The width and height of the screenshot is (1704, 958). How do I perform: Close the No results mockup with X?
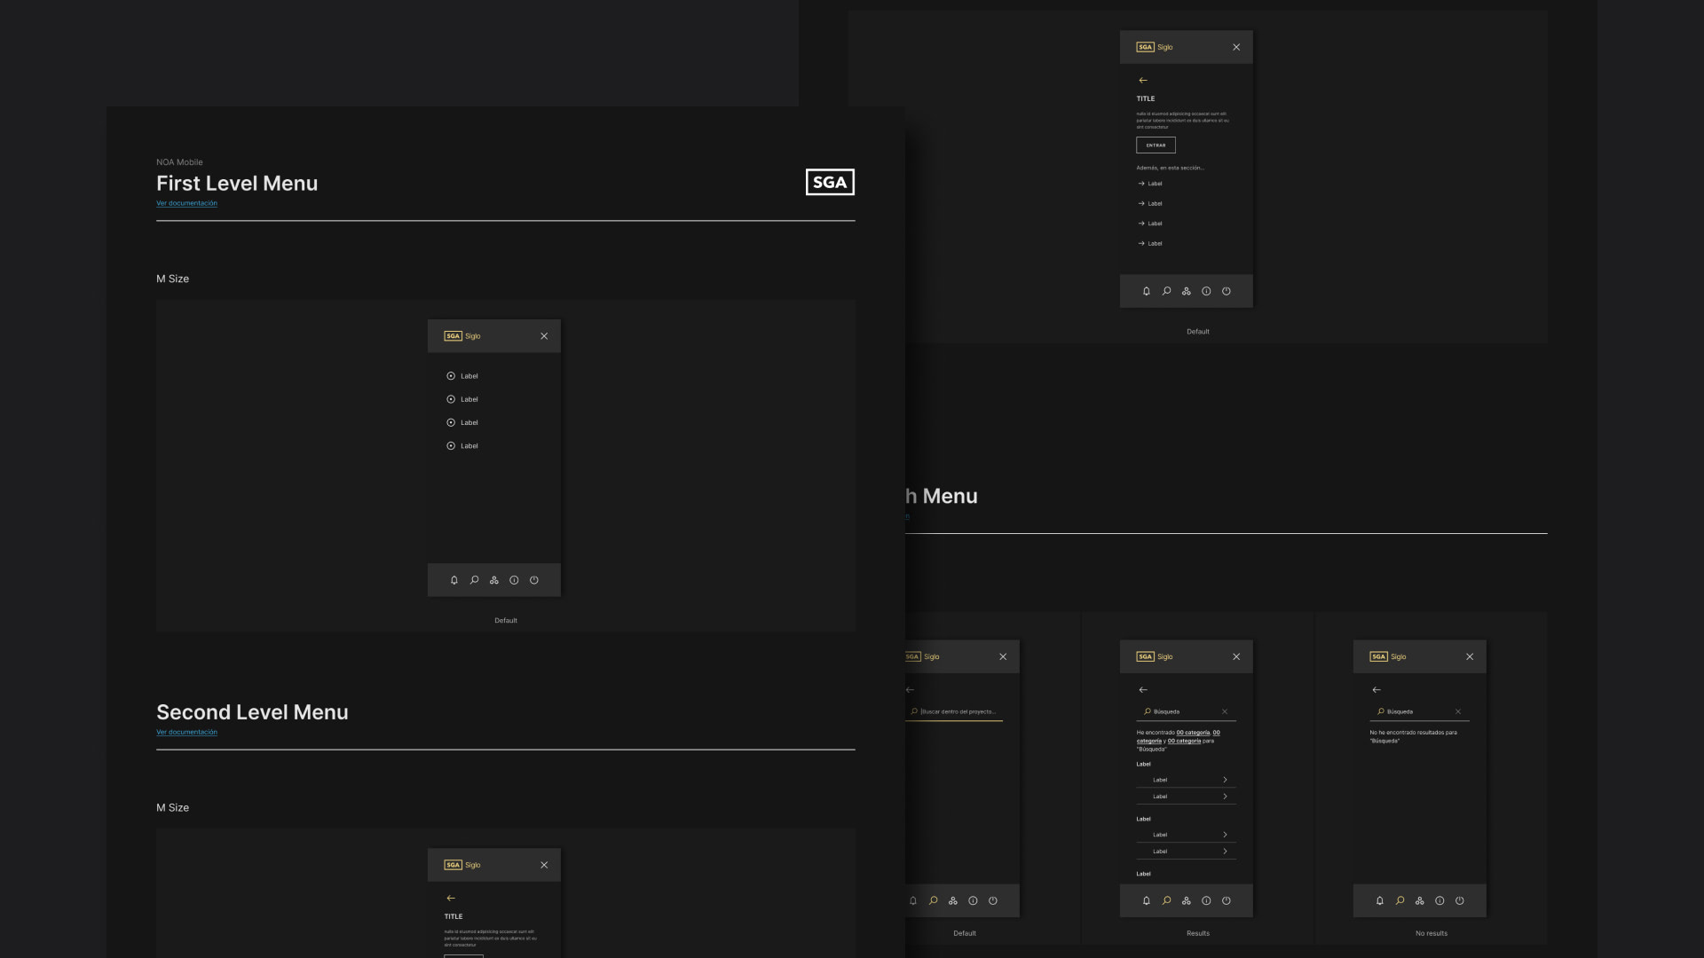point(1470,656)
